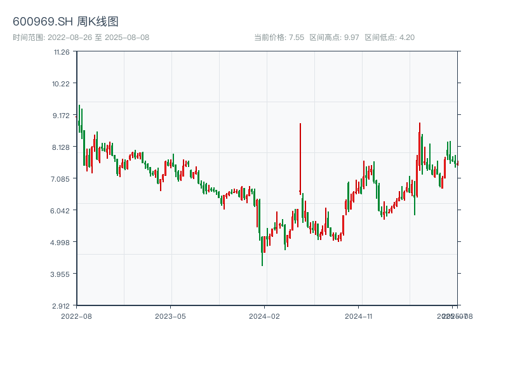The image size is (508, 381).
Task: Click the 区间高点 9.97 label
Action: tap(334, 37)
